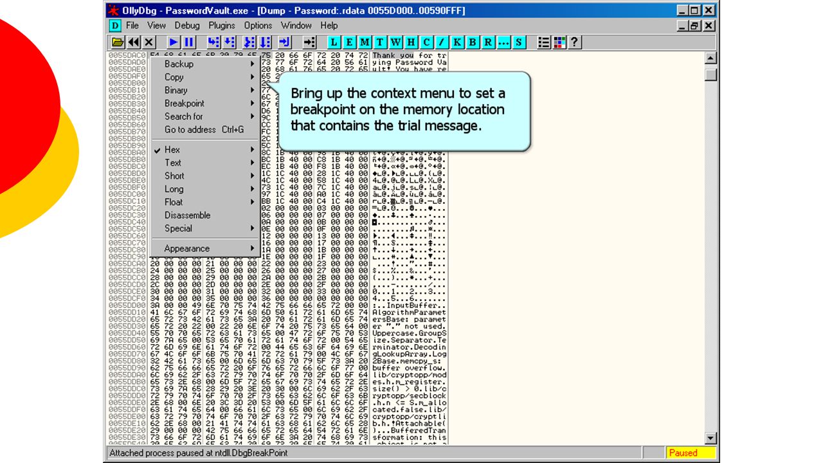Open the Plugins menu
Viewport: 823px width, 463px height.
pos(222,26)
